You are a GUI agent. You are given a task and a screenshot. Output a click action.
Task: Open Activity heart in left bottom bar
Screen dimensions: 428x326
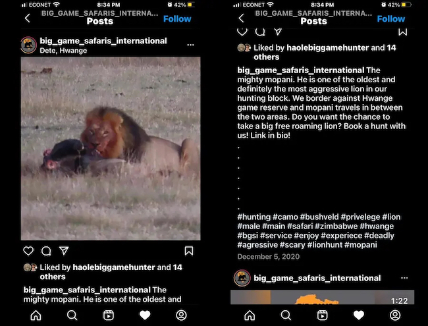coord(145,315)
